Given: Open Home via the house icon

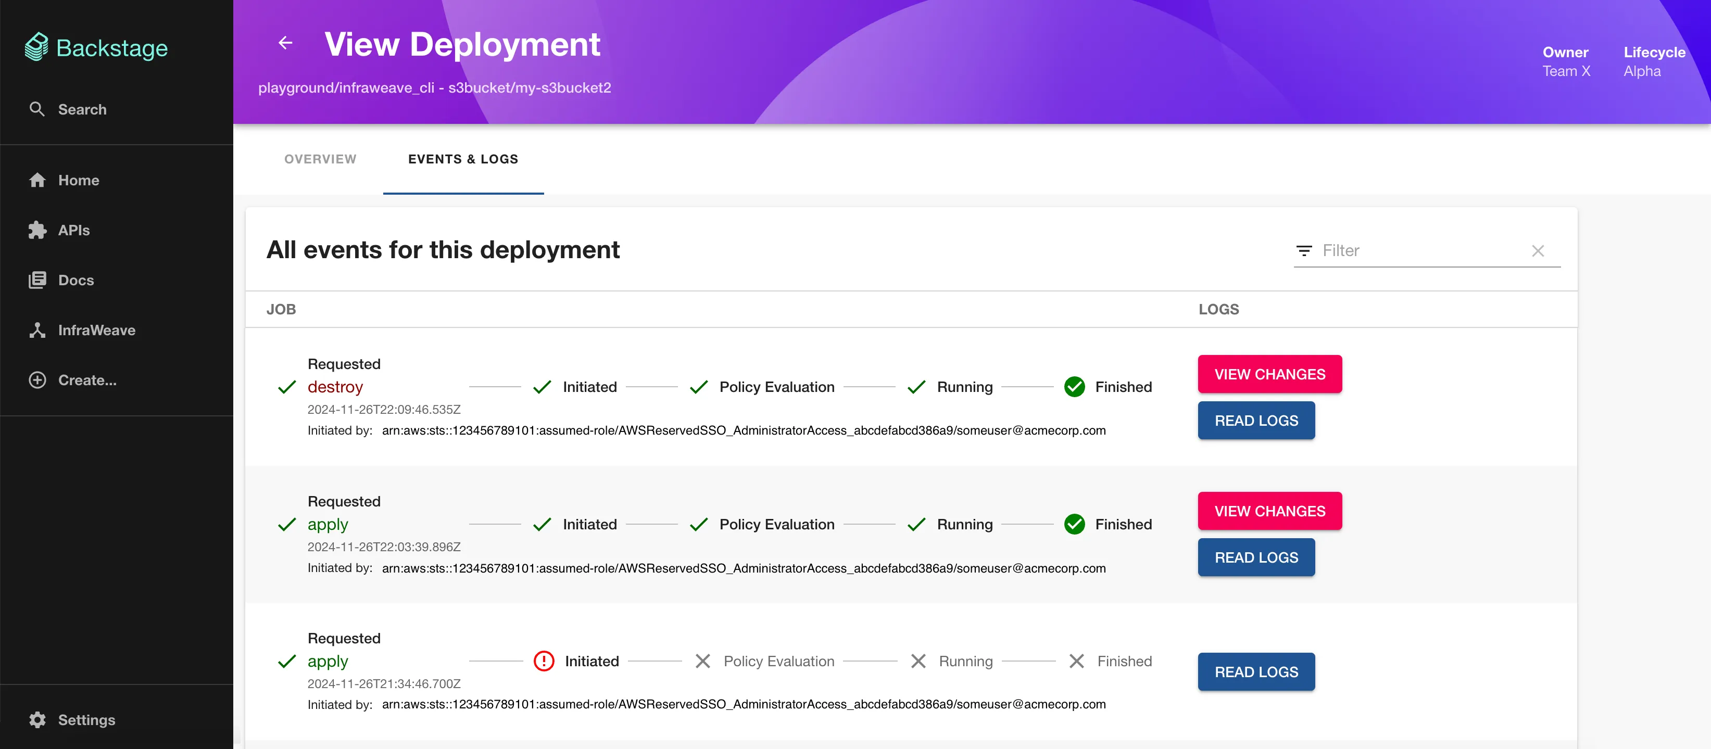Looking at the screenshot, I should 37,180.
